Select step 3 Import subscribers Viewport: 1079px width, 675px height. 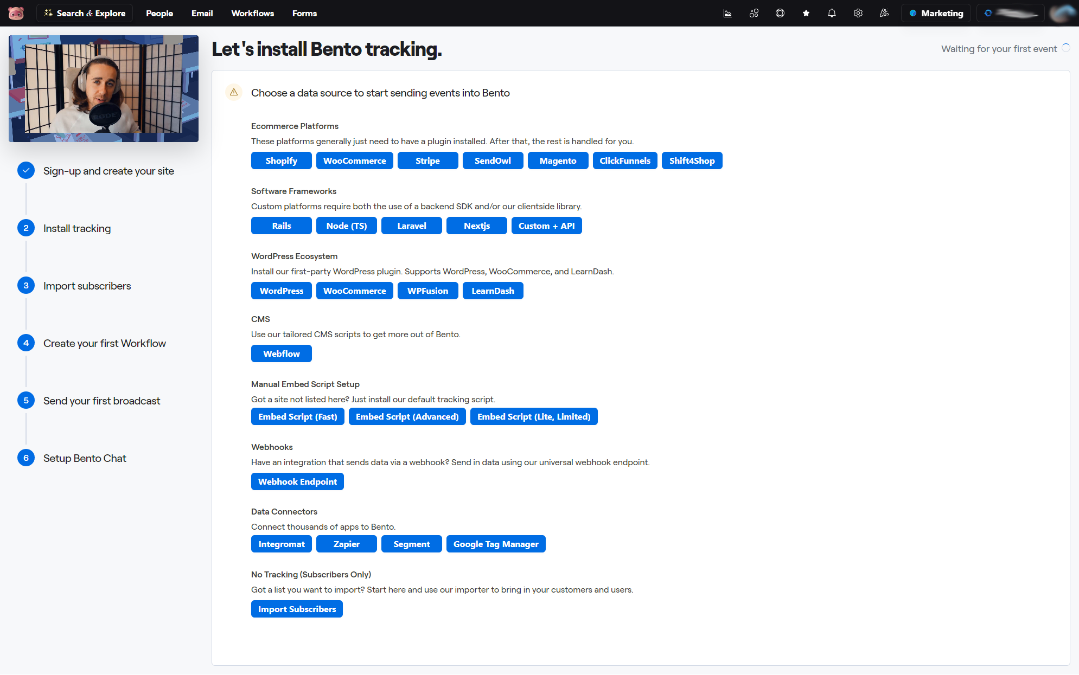click(87, 286)
